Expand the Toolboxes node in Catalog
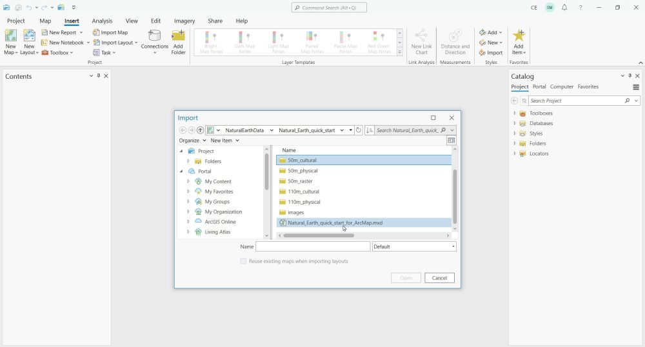645x347 pixels. [515, 113]
